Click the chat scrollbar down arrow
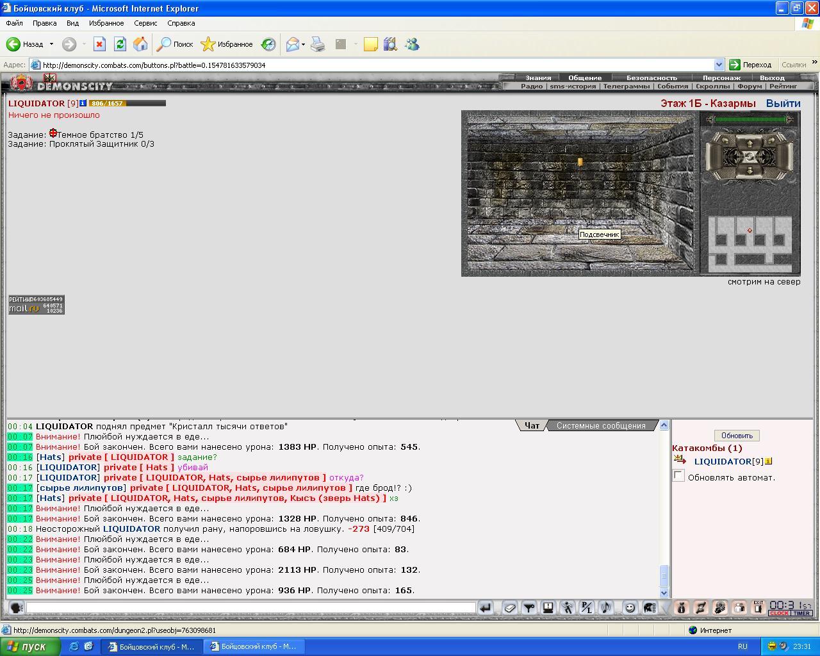Screen dimensions: 820x656 tap(664, 593)
